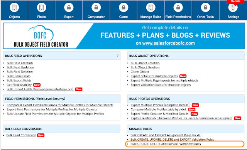Open Bulk Export Fields link
Screen dimensions: 247x150
19,81
